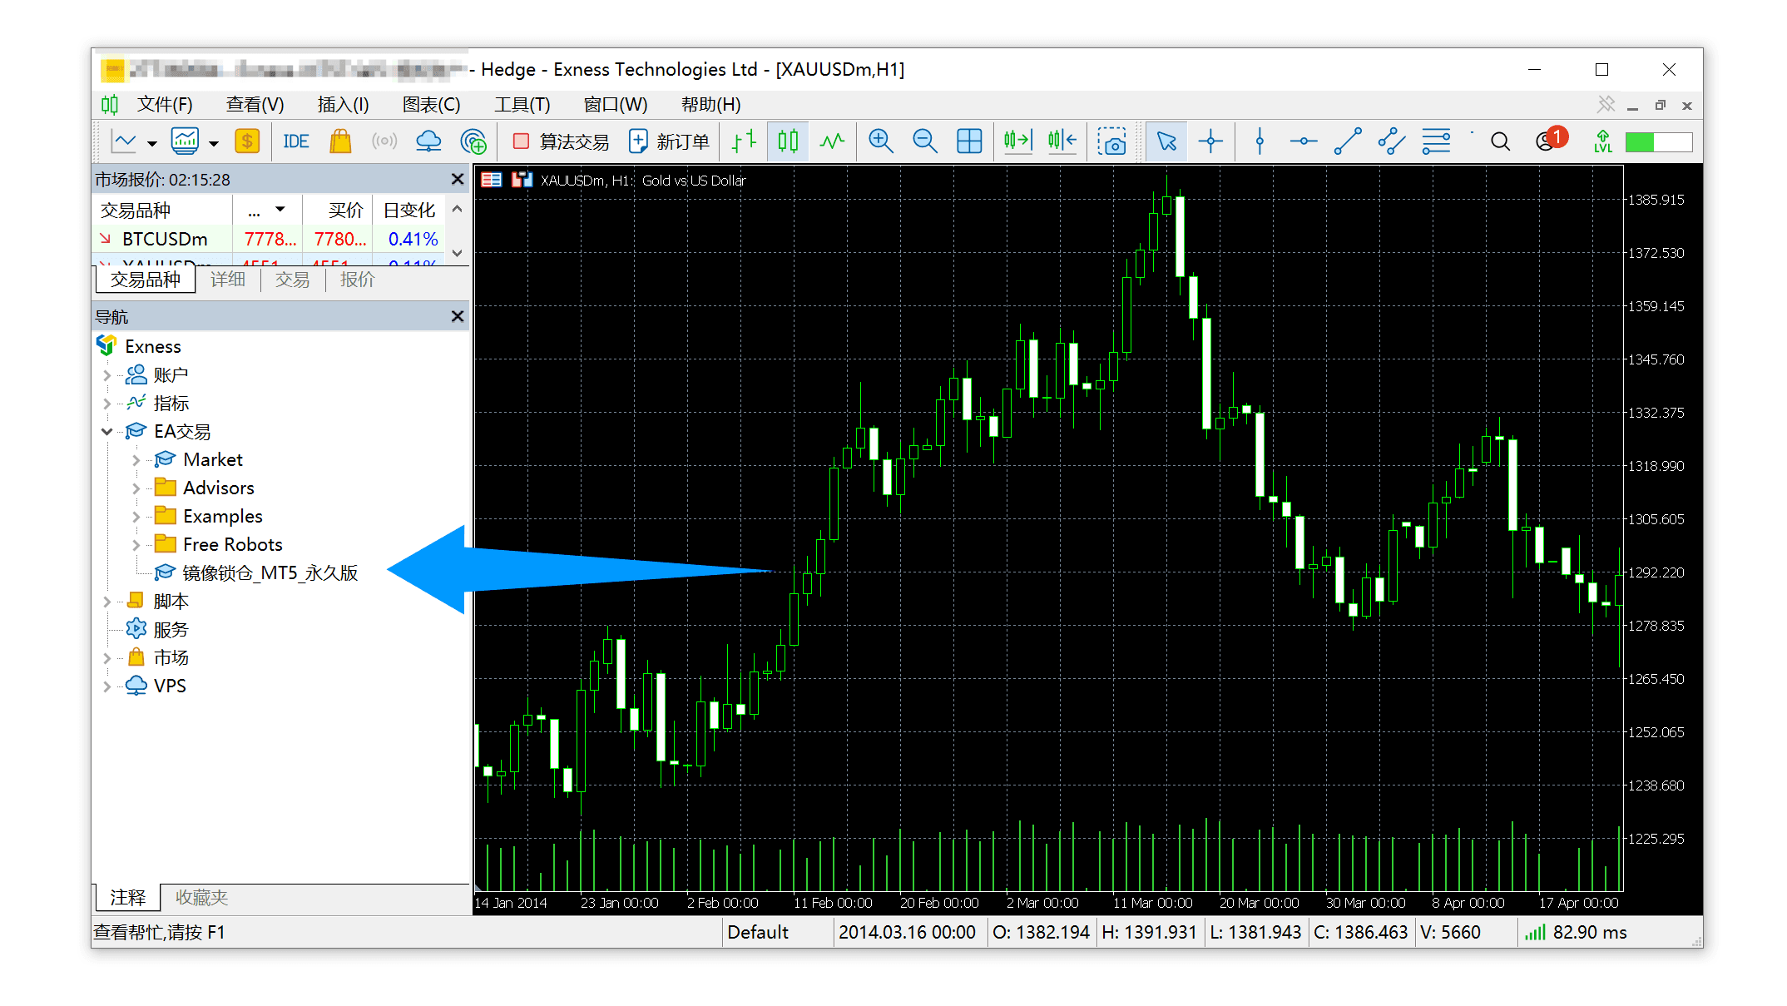Click the green LVL icon
Viewport: 1787px width, 1006px height.
[x=1603, y=141]
